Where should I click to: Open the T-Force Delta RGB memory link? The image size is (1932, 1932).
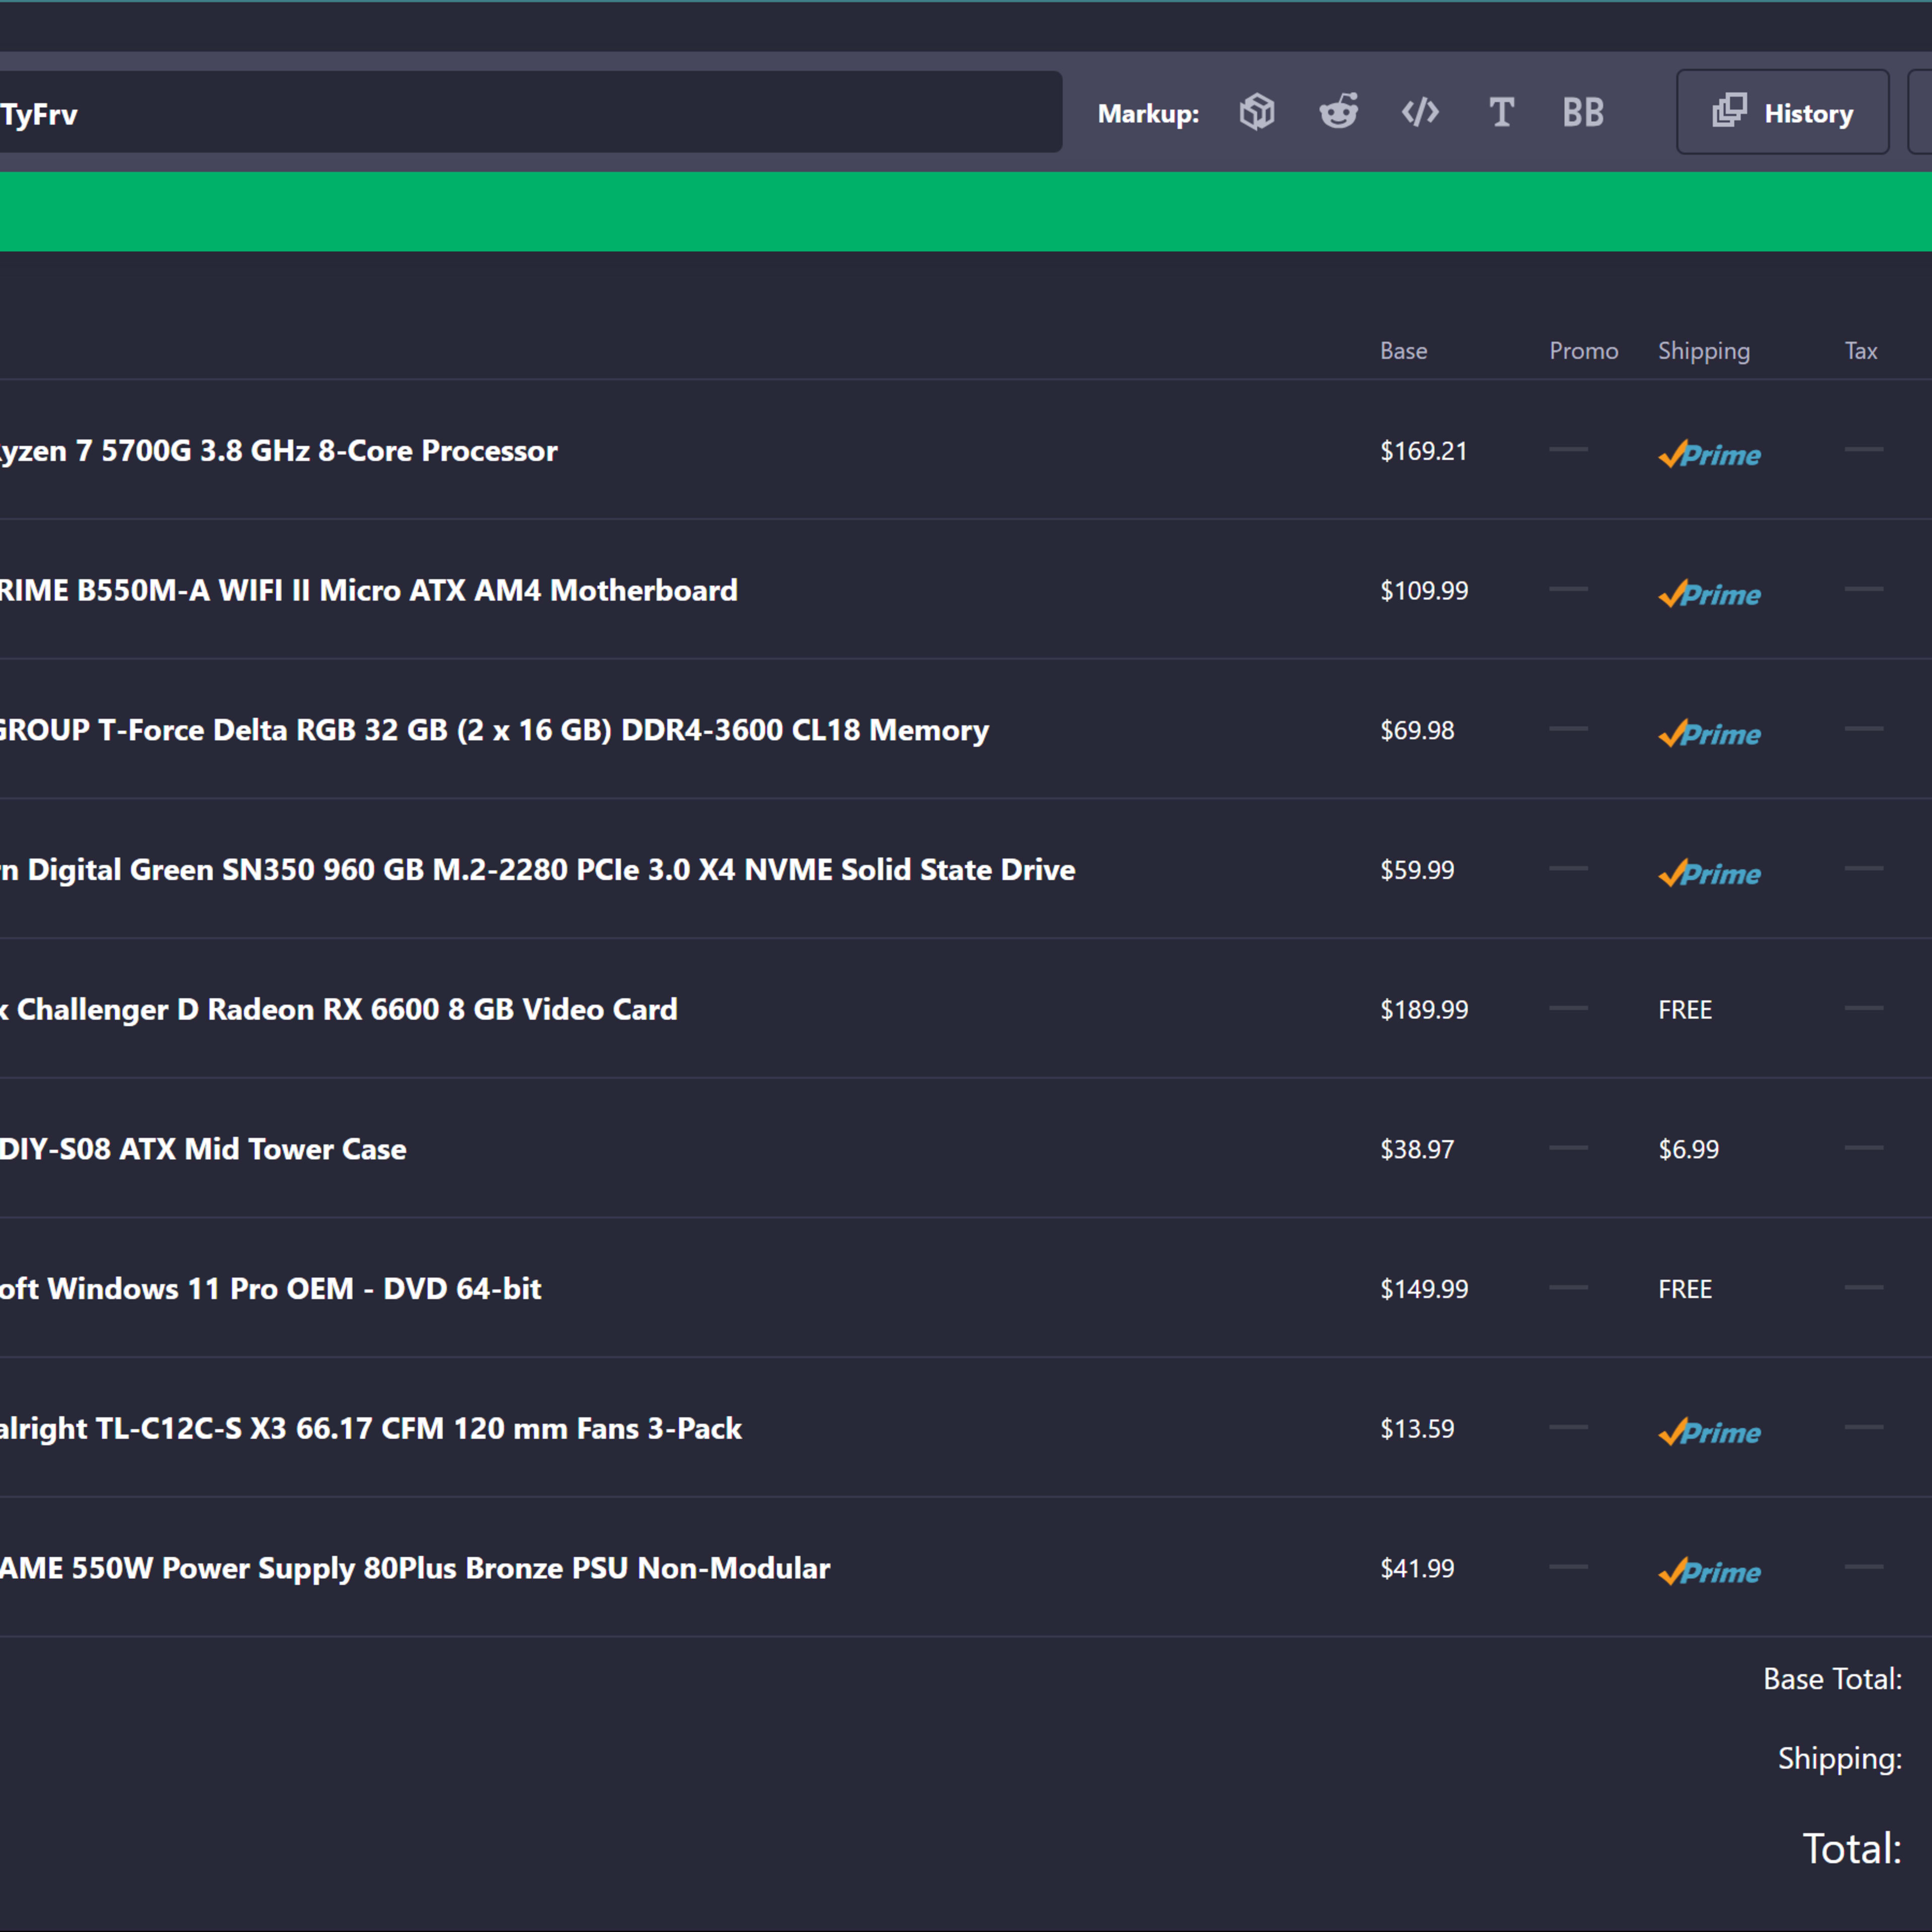tap(494, 730)
